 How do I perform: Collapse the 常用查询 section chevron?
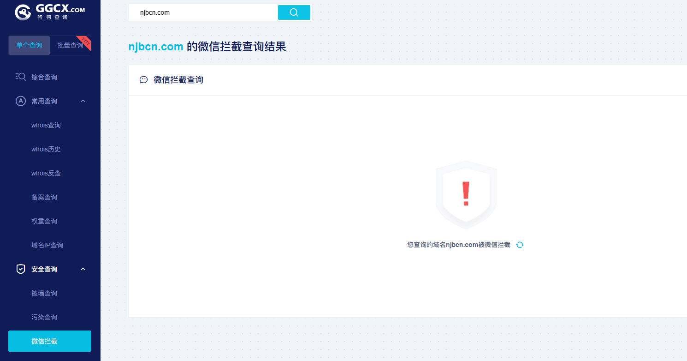tap(83, 101)
